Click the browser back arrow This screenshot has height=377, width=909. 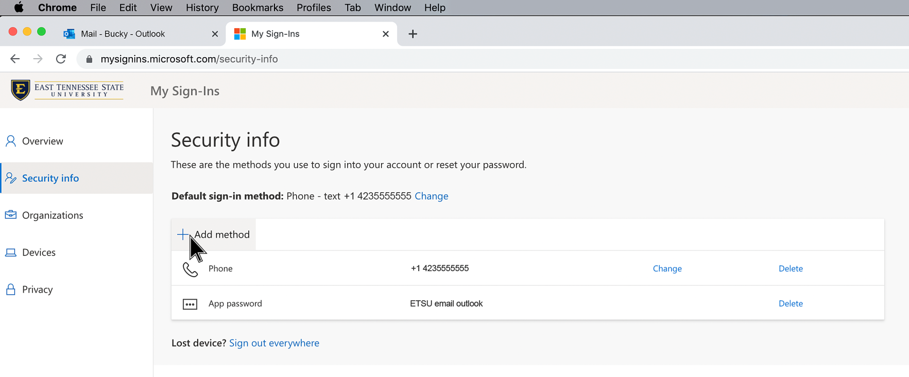[15, 59]
